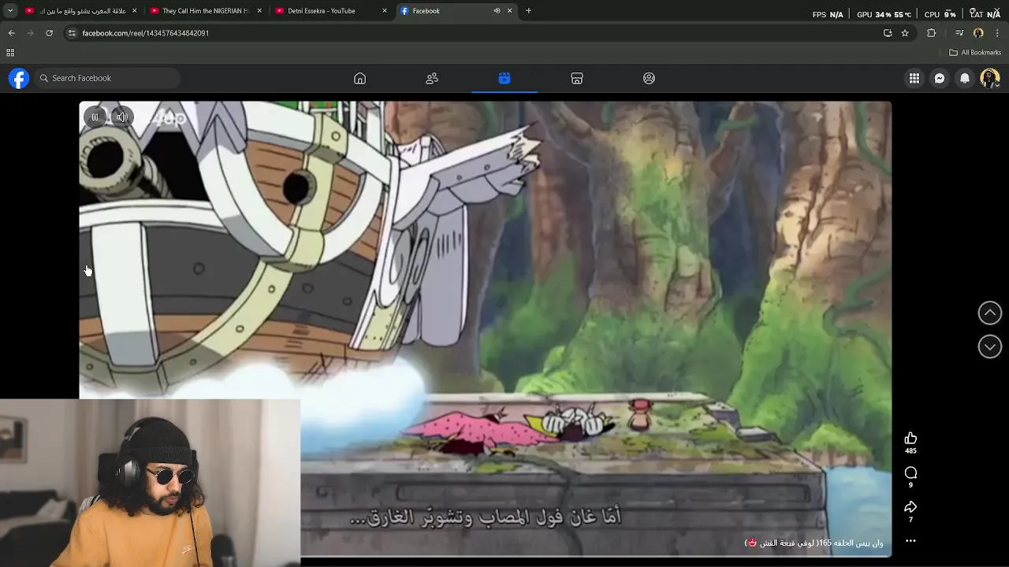The width and height of the screenshot is (1009, 567).
Task: Click the Facebook logo
Action: pos(19,78)
